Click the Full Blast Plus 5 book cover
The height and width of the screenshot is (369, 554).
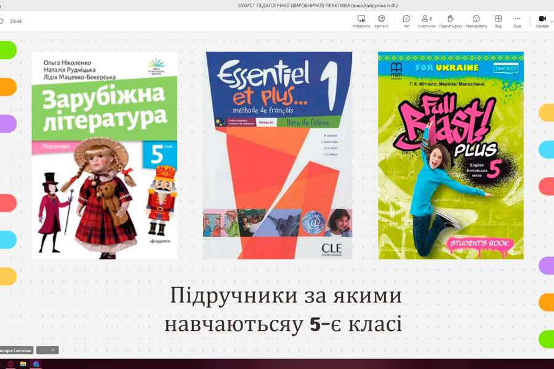451,155
